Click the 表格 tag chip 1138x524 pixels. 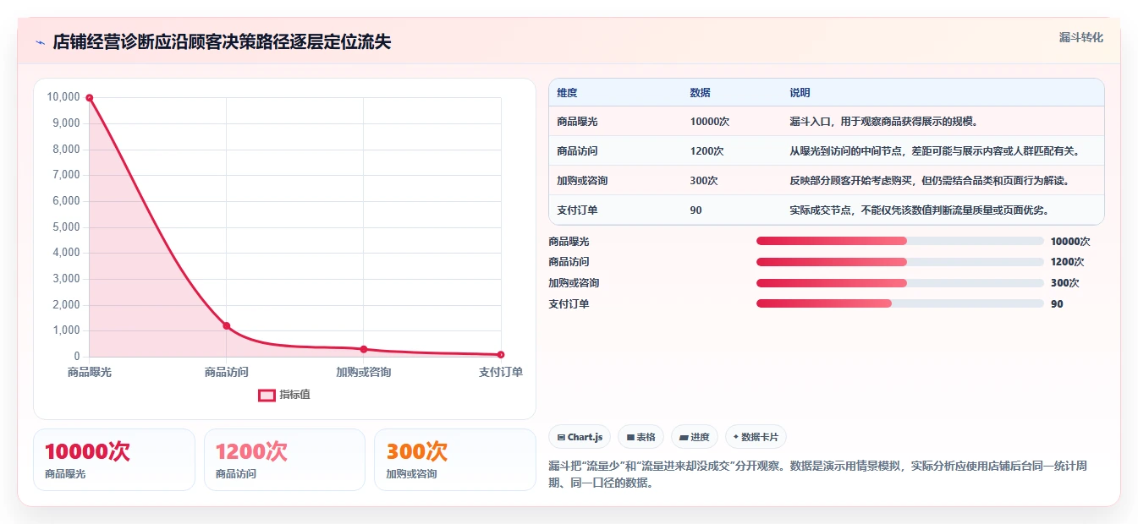point(640,437)
